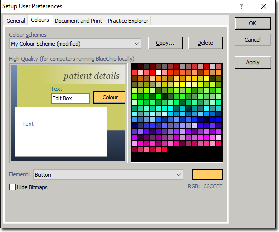
Task: Expand the Element dropdown showing Button
Action: pos(108,175)
